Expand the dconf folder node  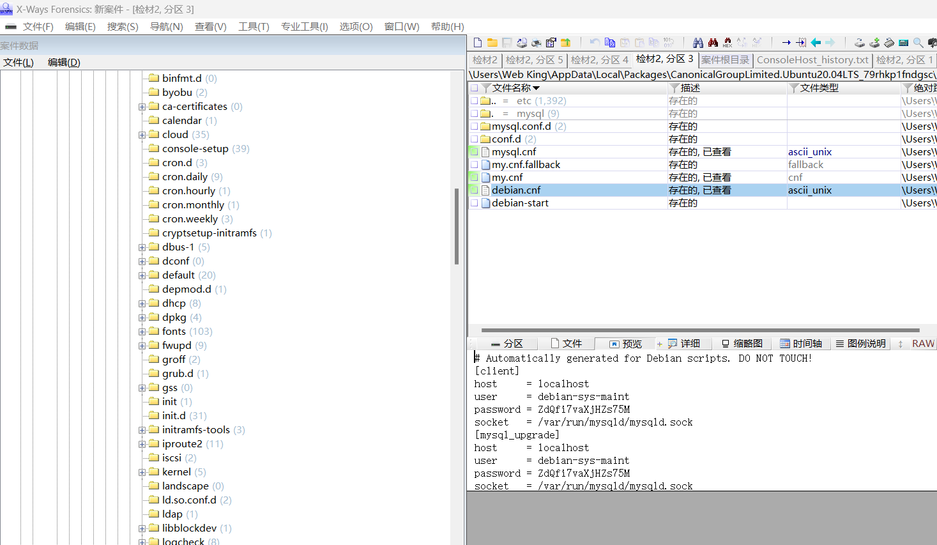coord(142,261)
